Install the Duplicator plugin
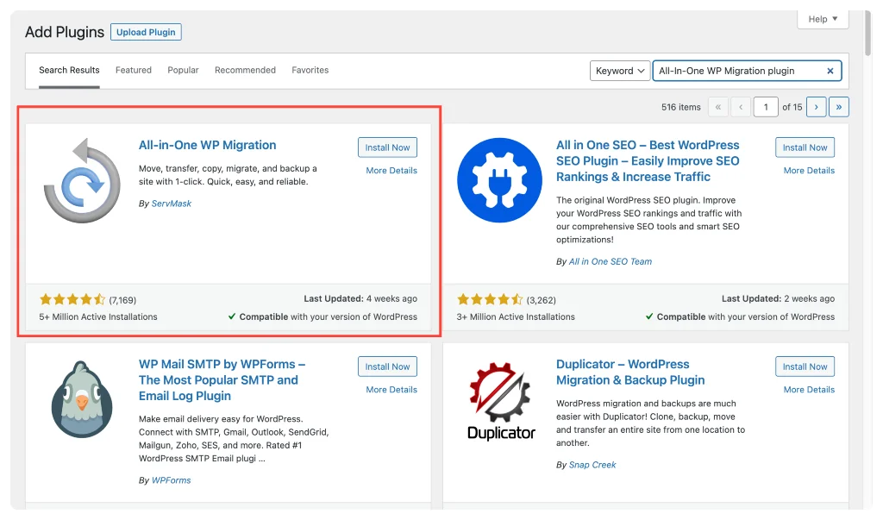The width and height of the screenshot is (883, 520). [805, 367]
